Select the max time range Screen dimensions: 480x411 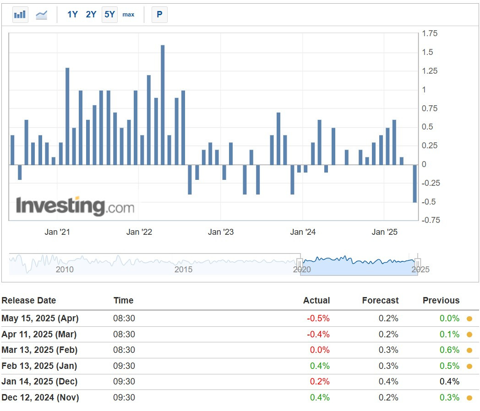click(x=128, y=14)
